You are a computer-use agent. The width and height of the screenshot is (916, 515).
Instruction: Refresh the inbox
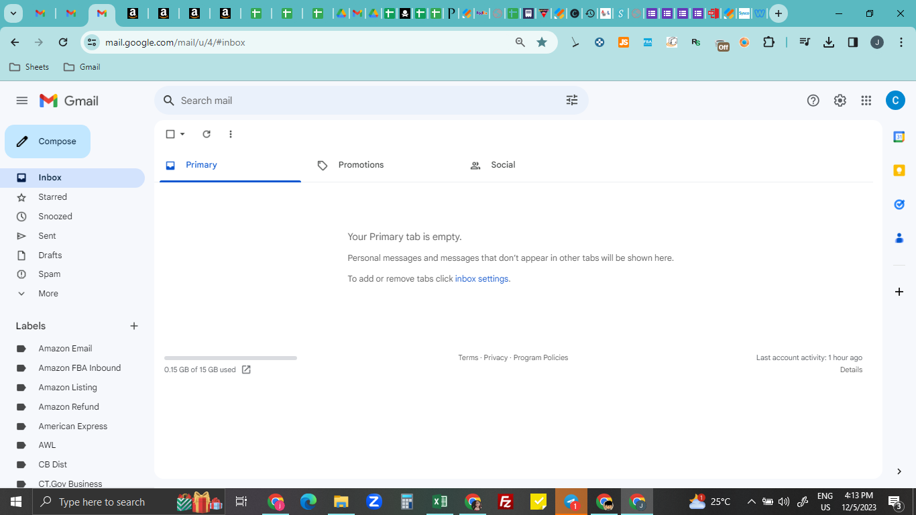(207, 134)
